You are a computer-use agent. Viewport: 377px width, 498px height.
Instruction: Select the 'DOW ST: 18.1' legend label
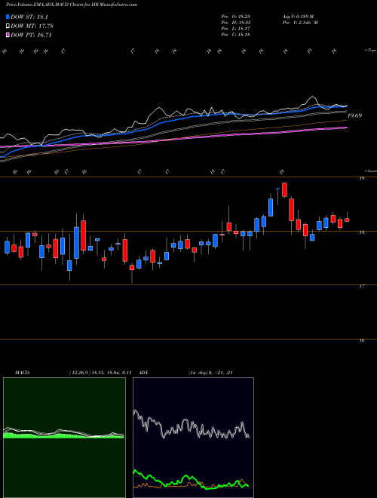click(29, 17)
